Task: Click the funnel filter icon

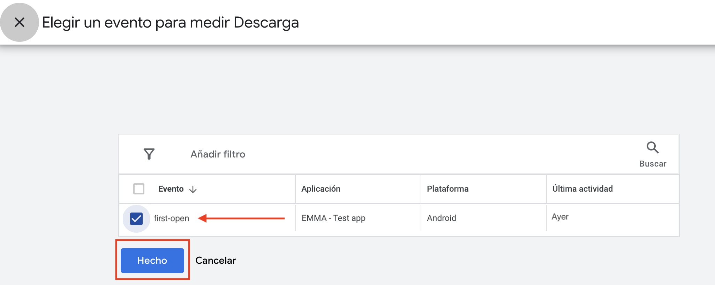Action: [149, 154]
